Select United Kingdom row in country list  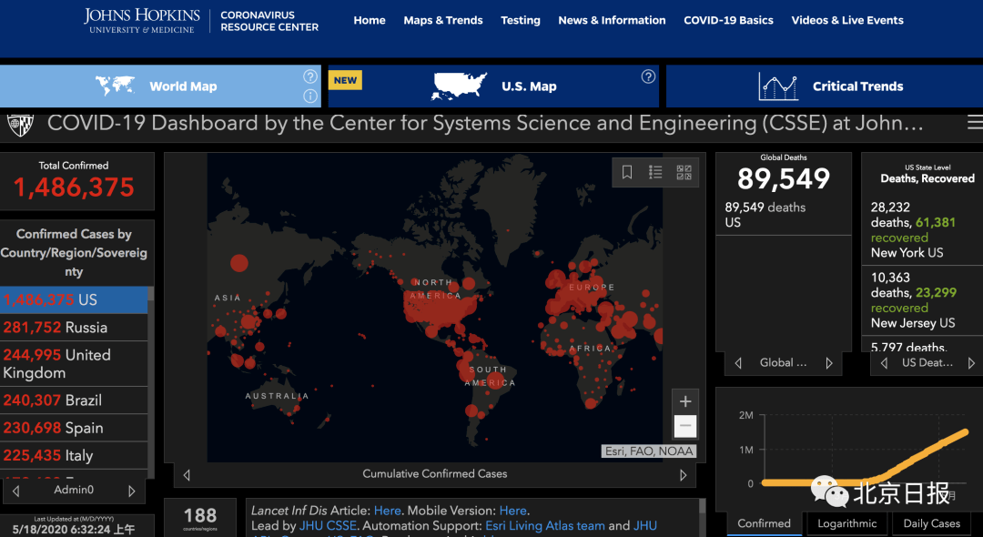click(x=74, y=364)
